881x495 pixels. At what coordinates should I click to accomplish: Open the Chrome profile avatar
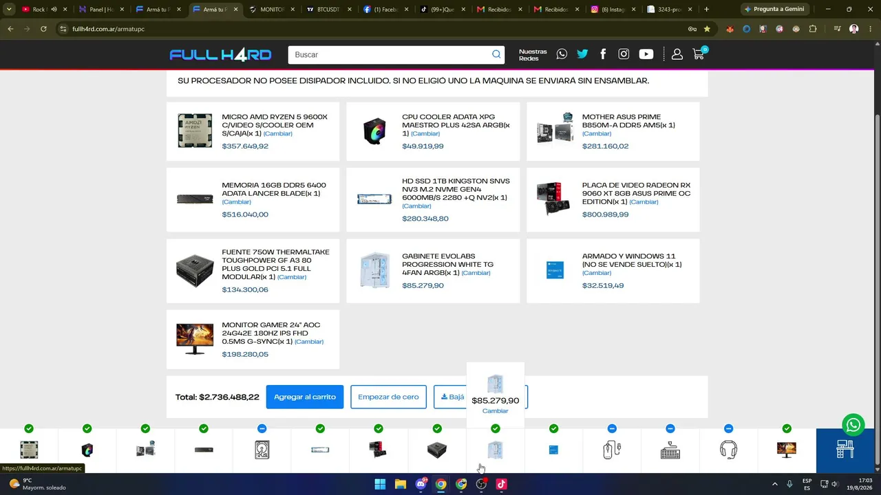tap(854, 29)
